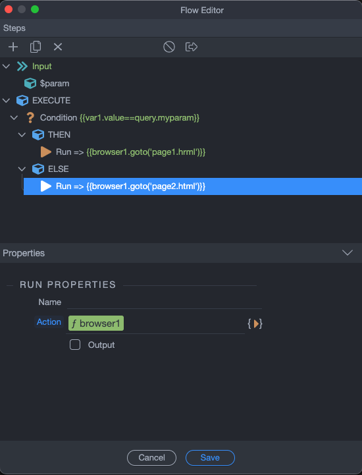Add a new step with plus icon
The image size is (362, 475).
coord(13,47)
